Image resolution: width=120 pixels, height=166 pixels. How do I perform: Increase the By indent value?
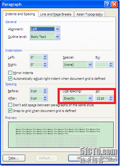click(111, 63)
